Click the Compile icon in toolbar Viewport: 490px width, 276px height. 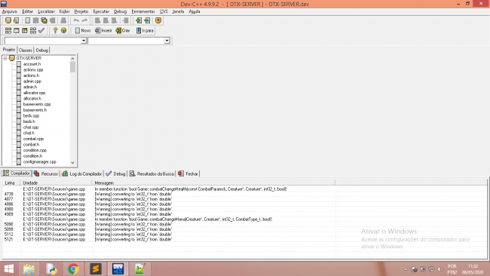tap(8, 31)
